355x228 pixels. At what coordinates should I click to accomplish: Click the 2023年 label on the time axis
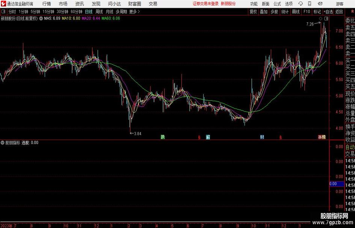pos(6,226)
